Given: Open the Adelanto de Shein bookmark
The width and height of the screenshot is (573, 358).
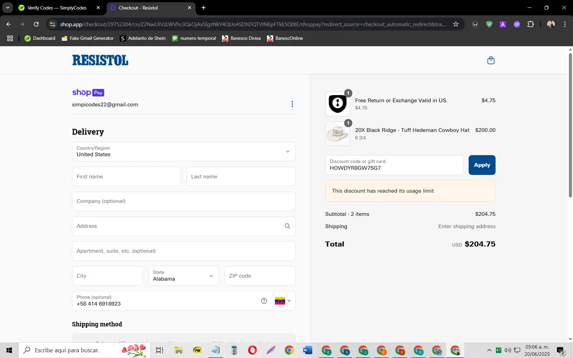Looking at the screenshot, I should coord(142,38).
